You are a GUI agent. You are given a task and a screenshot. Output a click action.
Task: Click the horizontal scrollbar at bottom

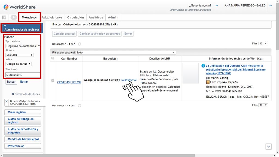(x=99, y=156)
